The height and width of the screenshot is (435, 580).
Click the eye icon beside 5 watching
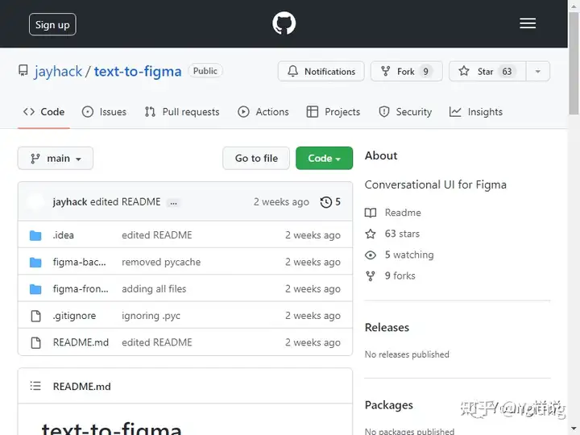(371, 255)
